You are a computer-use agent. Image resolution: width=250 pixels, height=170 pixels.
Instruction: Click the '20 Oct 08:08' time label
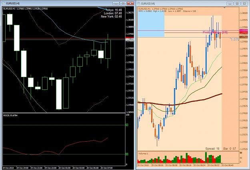171,165
